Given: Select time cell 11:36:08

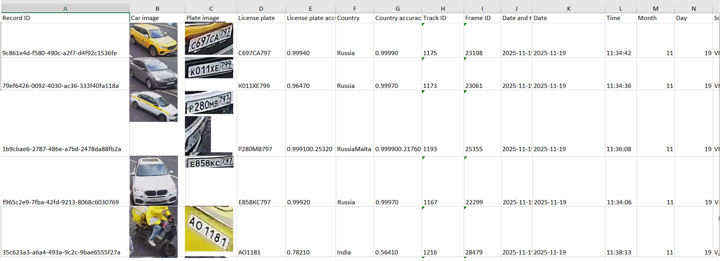Looking at the screenshot, I should [621, 123].
